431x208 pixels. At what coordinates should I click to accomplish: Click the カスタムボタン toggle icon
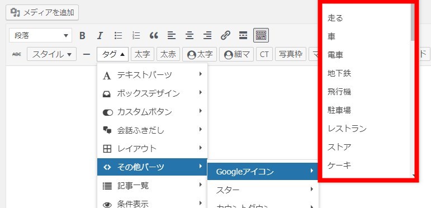(107, 112)
